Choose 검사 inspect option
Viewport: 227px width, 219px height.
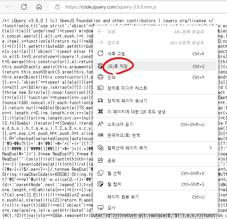point(155,208)
